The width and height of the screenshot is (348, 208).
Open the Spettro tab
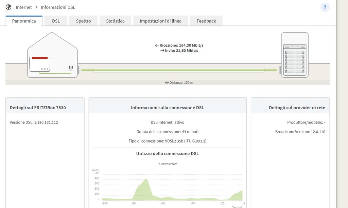tap(83, 21)
